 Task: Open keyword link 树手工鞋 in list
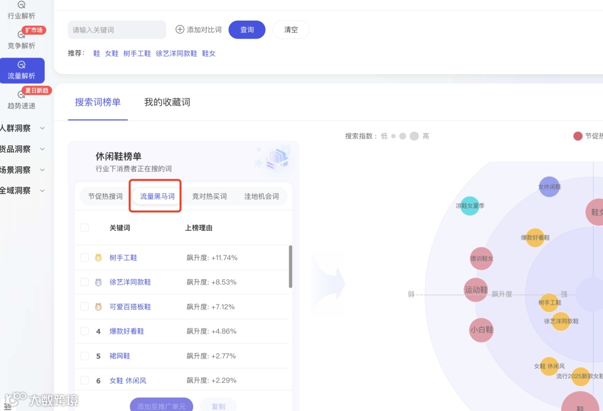(x=123, y=258)
